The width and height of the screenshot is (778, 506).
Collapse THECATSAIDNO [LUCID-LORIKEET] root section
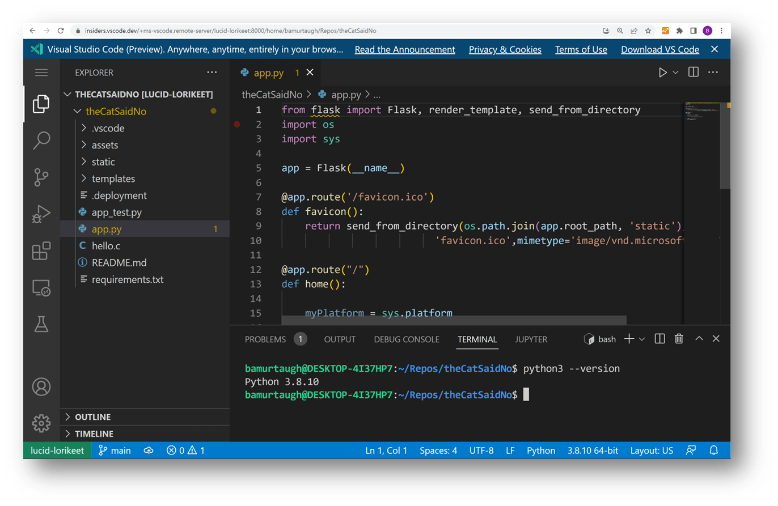click(x=145, y=95)
